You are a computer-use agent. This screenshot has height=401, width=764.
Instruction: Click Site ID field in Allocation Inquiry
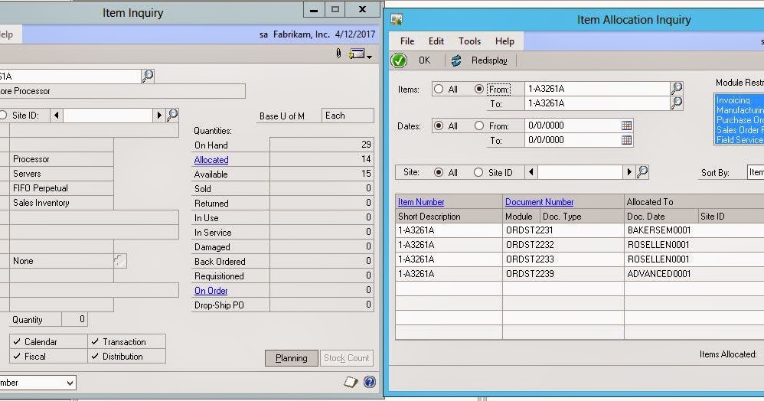coord(580,172)
